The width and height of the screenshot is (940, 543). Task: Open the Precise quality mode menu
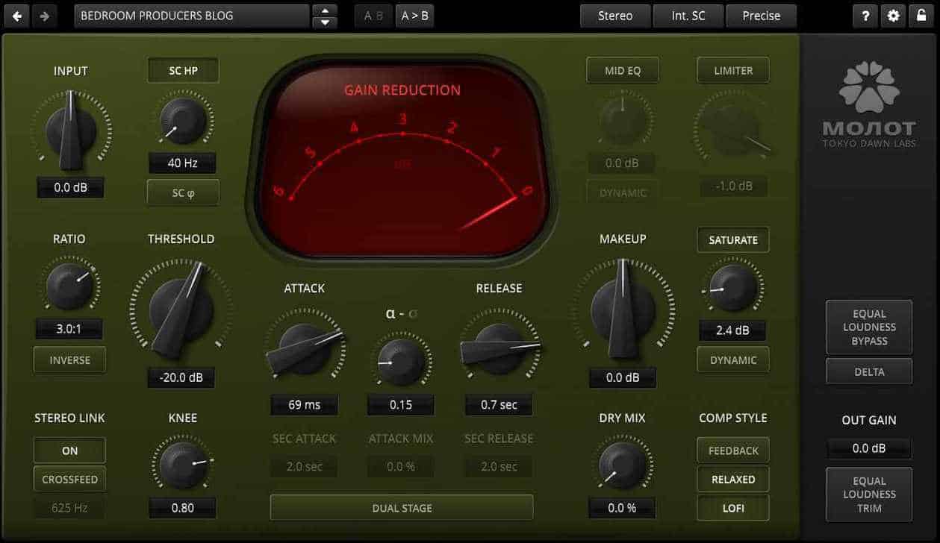pos(761,16)
